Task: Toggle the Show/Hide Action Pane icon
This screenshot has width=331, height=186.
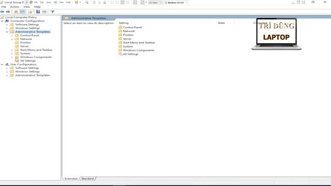Action: (44, 12)
